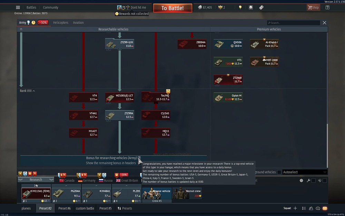The width and height of the screenshot is (345, 216).
Task: Select the VT4 vehicle card
Action: point(83,97)
